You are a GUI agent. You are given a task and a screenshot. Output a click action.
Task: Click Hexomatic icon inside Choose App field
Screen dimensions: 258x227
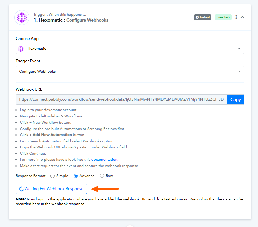21,49
